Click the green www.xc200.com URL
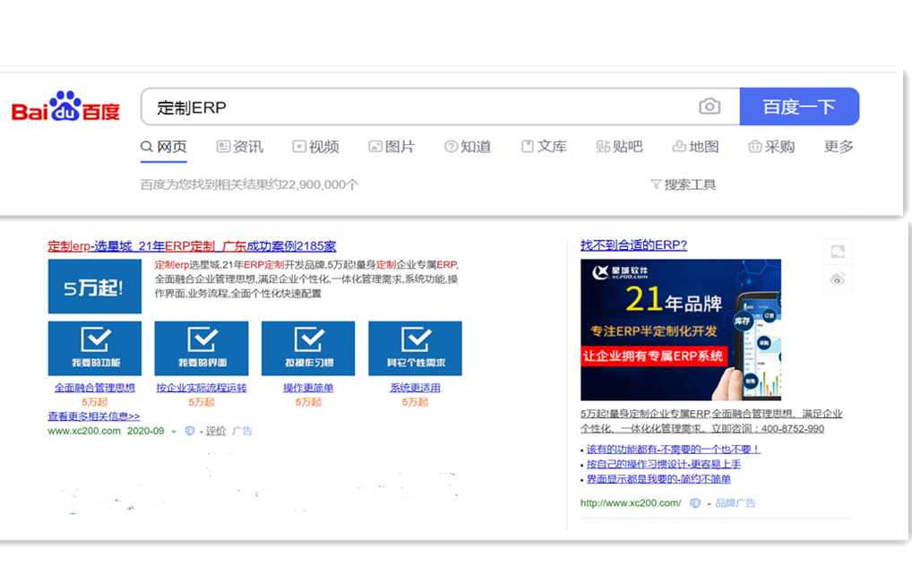 tap(84, 431)
